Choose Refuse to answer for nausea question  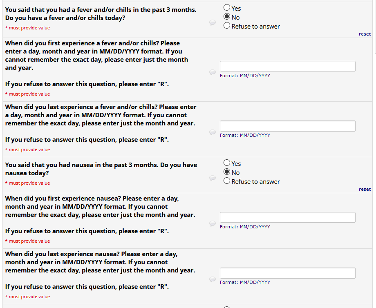point(227,181)
